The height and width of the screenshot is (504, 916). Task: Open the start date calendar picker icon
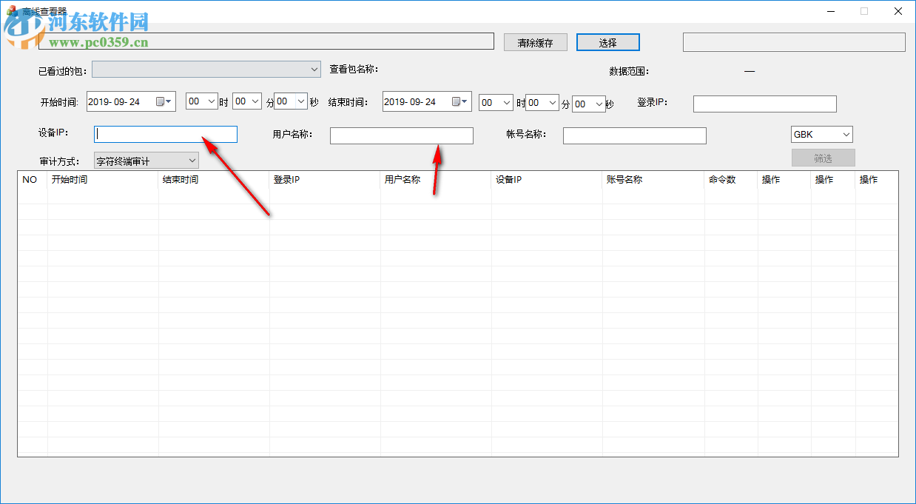[164, 102]
